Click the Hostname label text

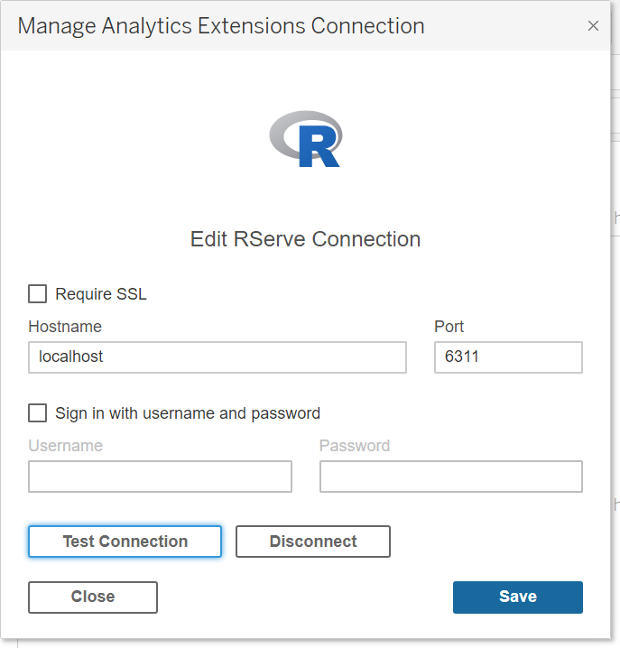pos(65,327)
